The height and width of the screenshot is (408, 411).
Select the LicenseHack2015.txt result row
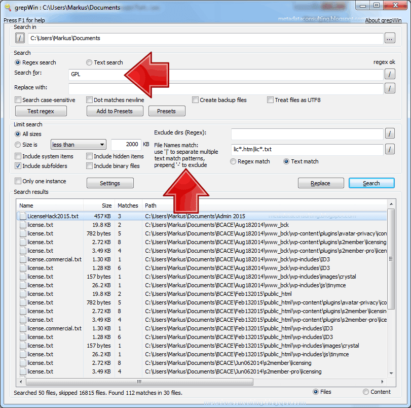tap(202, 216)
